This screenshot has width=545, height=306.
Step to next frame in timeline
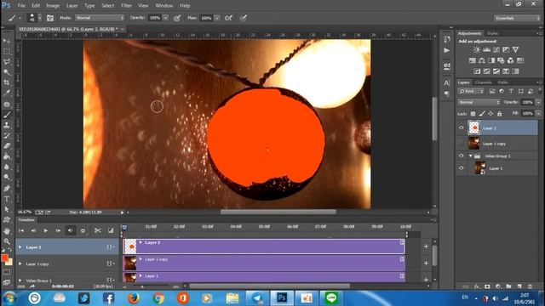[58, 230]
